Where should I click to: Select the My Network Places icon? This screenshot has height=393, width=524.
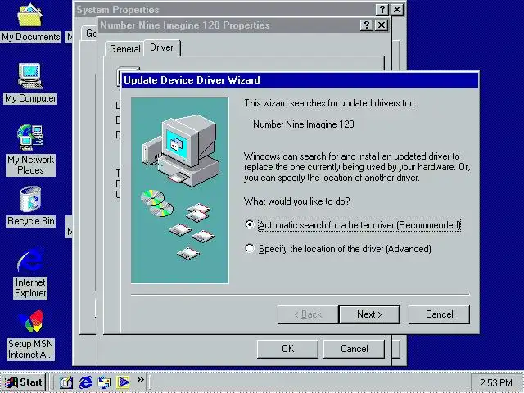[x=30, y=150]
